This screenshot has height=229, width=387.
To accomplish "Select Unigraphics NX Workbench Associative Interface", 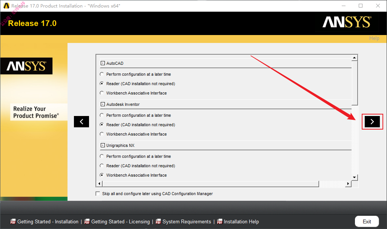I will point(102,175).
